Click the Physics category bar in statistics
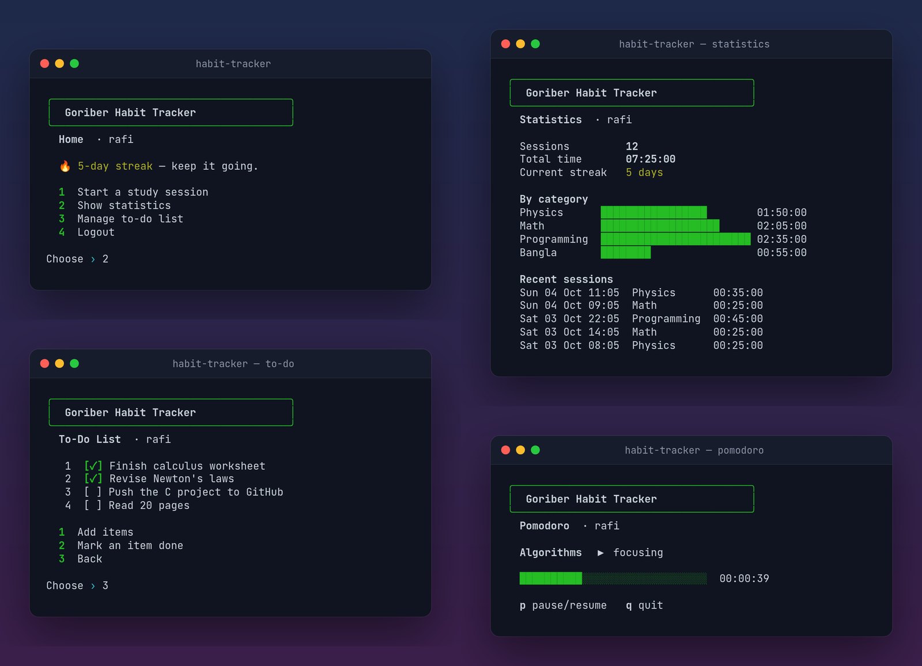Viewport: 922px width, 666px height. click(x=653, y=212)
